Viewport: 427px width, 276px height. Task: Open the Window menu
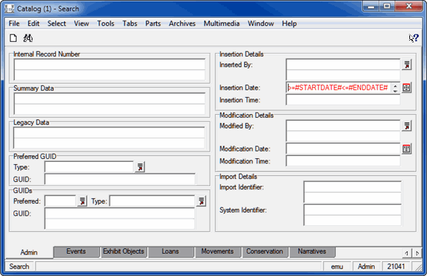click(x=261, y=24)
